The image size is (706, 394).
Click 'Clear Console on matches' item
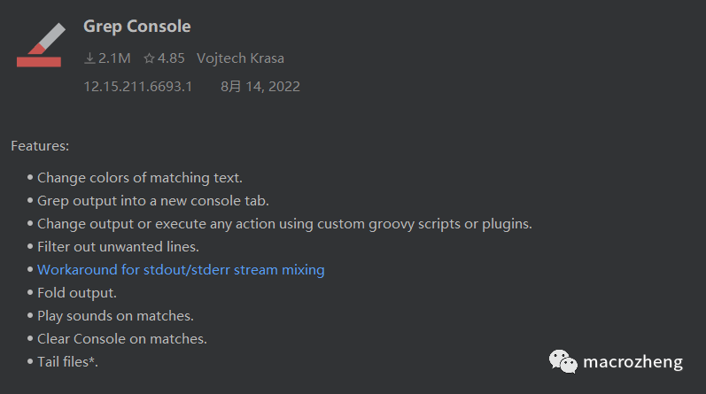pyautogui.click(x=122, y=338)
